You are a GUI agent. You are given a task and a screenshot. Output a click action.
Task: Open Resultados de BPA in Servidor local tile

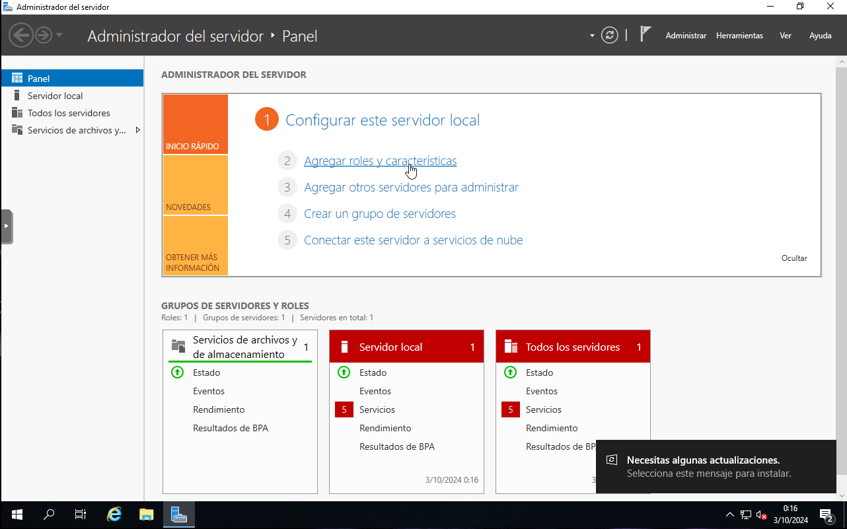(x=397, y=446)
